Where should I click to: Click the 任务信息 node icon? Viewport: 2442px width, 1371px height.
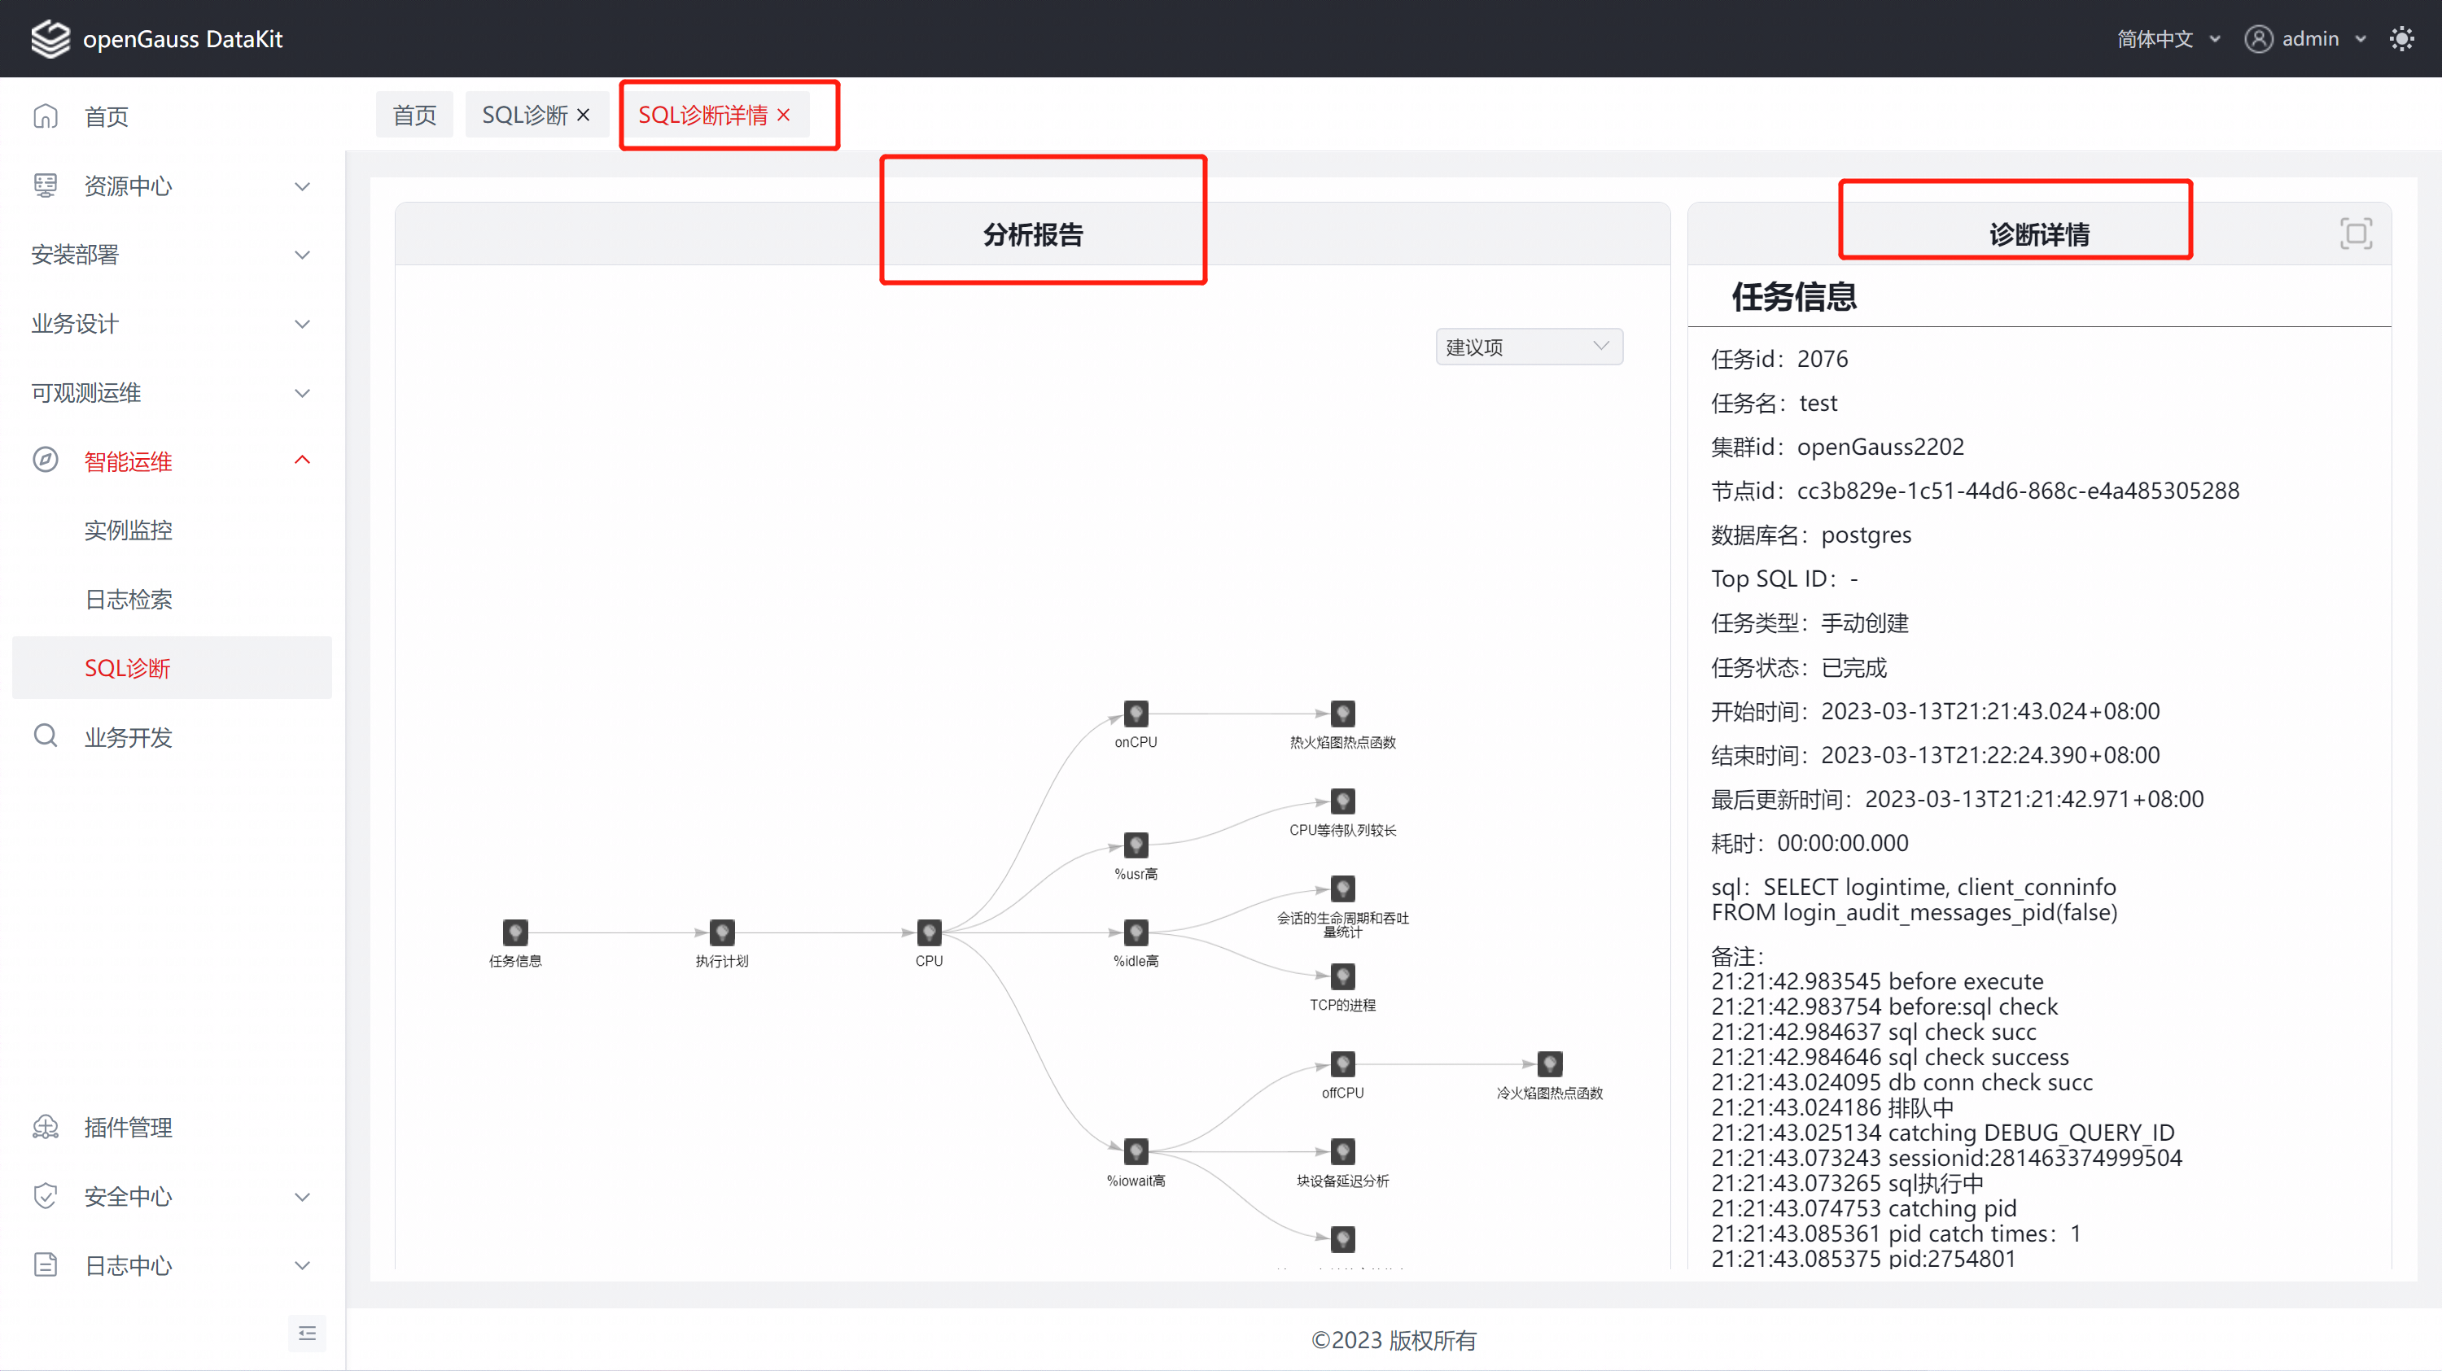(514, 932)
